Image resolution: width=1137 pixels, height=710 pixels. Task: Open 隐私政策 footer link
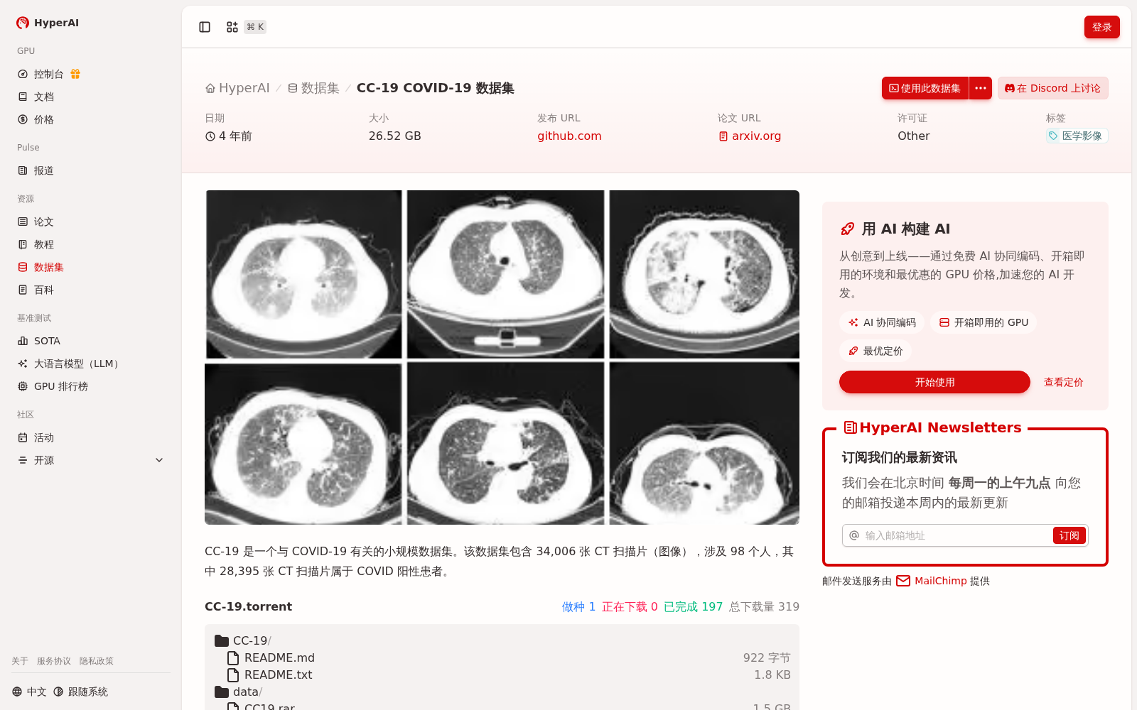pyautogui.click(x=97, y=661)
